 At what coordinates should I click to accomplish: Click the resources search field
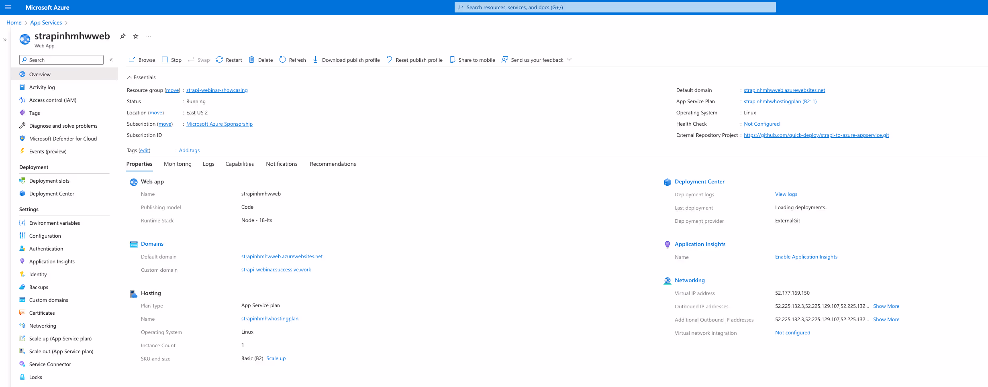(x=614, y=7)
